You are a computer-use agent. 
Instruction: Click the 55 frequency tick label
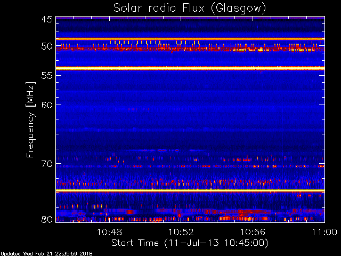click(x=47, y=76)
